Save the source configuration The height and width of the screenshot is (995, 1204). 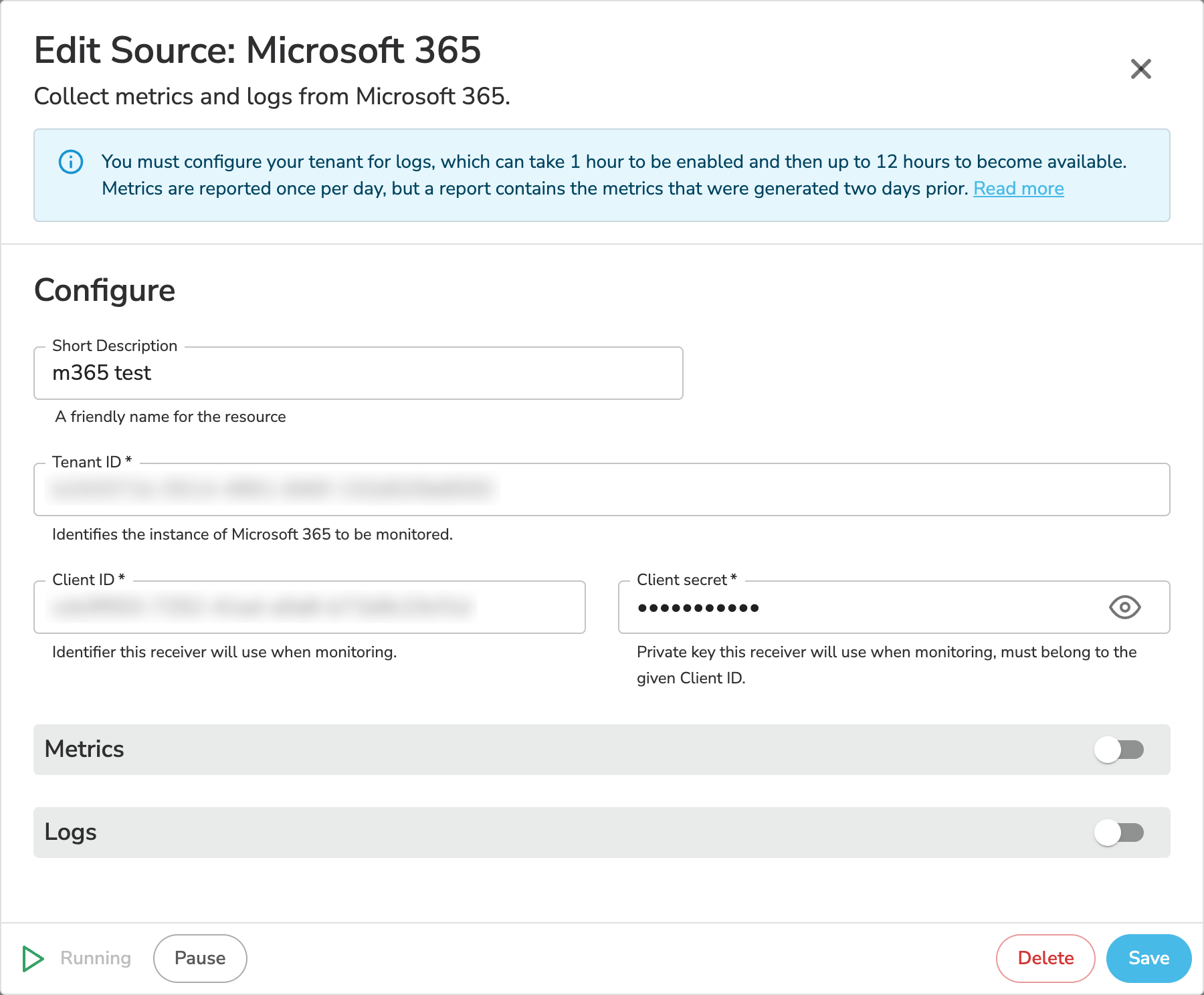tap(1148, 958)
